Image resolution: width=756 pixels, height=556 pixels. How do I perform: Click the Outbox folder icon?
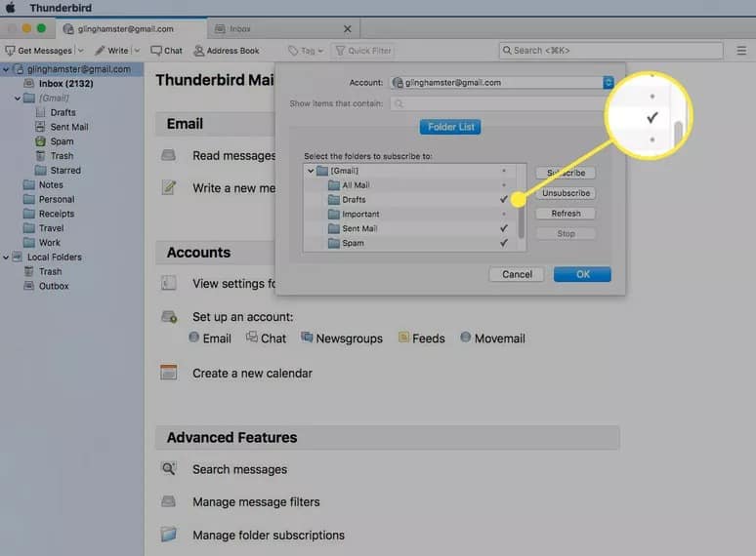29,286
